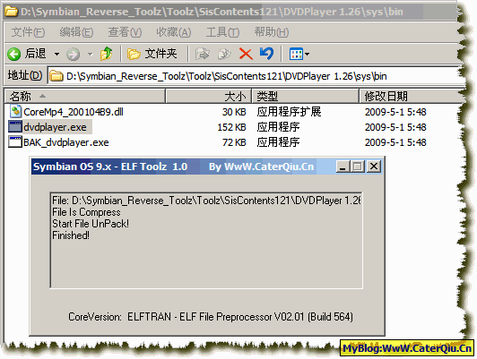Click the Move To folder icon
The width and height of the screenshot is (477, 359).
(203, 54)
